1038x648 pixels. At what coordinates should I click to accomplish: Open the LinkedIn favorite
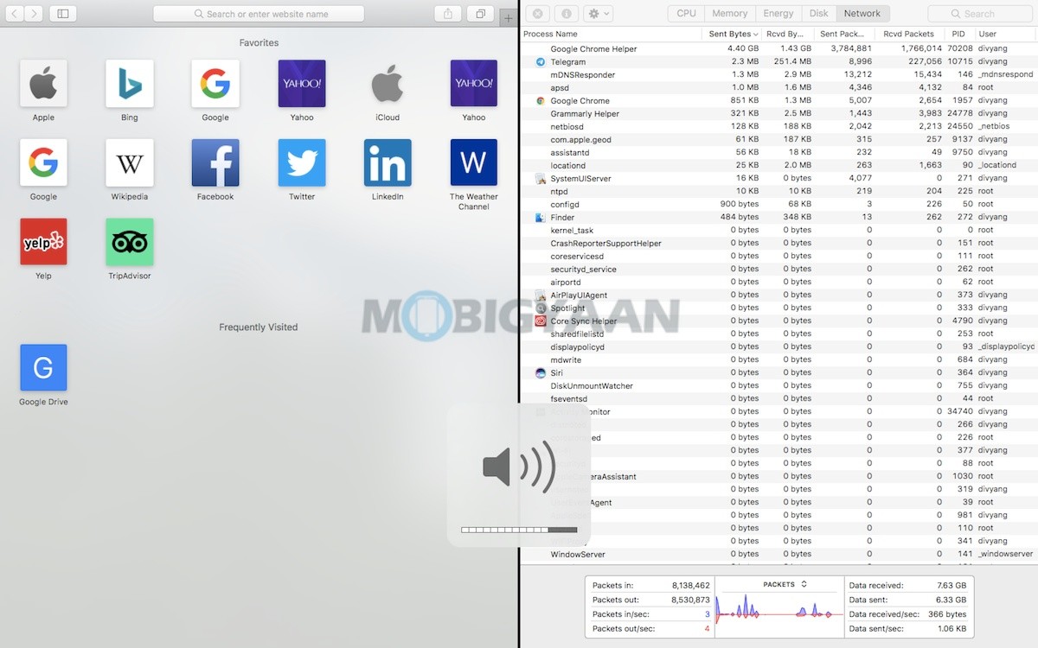coord(387,162)
